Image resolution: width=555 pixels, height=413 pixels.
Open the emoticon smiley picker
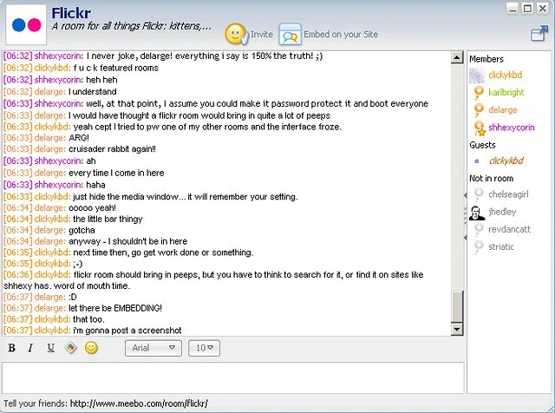click(x=91, y=348)
